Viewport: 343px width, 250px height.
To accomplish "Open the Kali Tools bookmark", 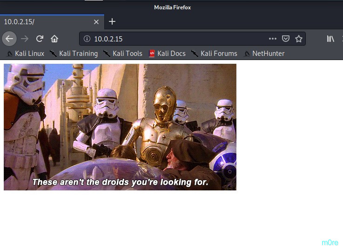I will [123, 54].
